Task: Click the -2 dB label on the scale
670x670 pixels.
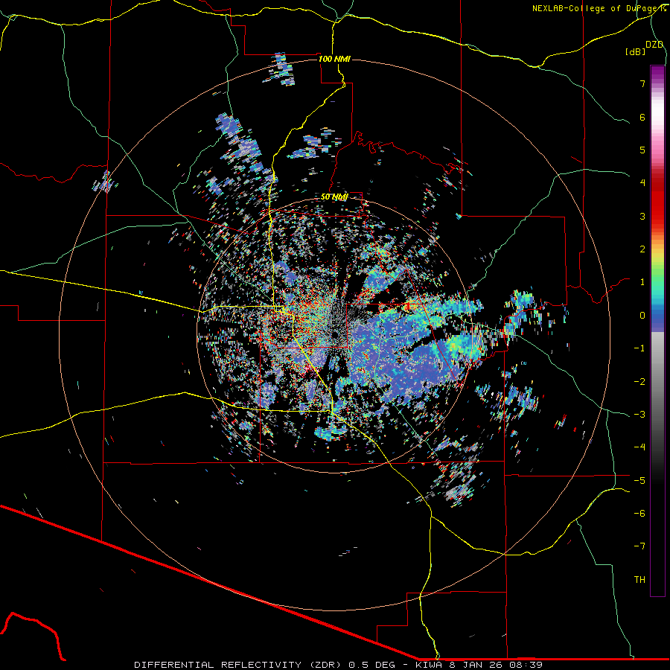Action: [x=639, y=381]
